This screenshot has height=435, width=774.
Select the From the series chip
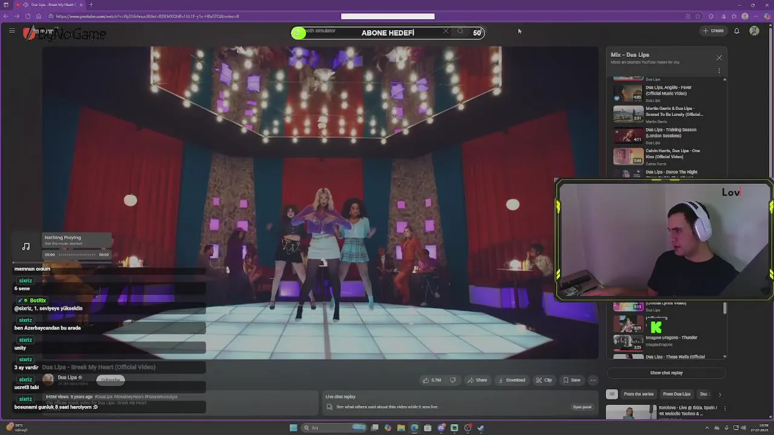click(x=639, y=394)
